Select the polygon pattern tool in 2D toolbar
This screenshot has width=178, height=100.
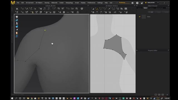[x=122, y=9]
